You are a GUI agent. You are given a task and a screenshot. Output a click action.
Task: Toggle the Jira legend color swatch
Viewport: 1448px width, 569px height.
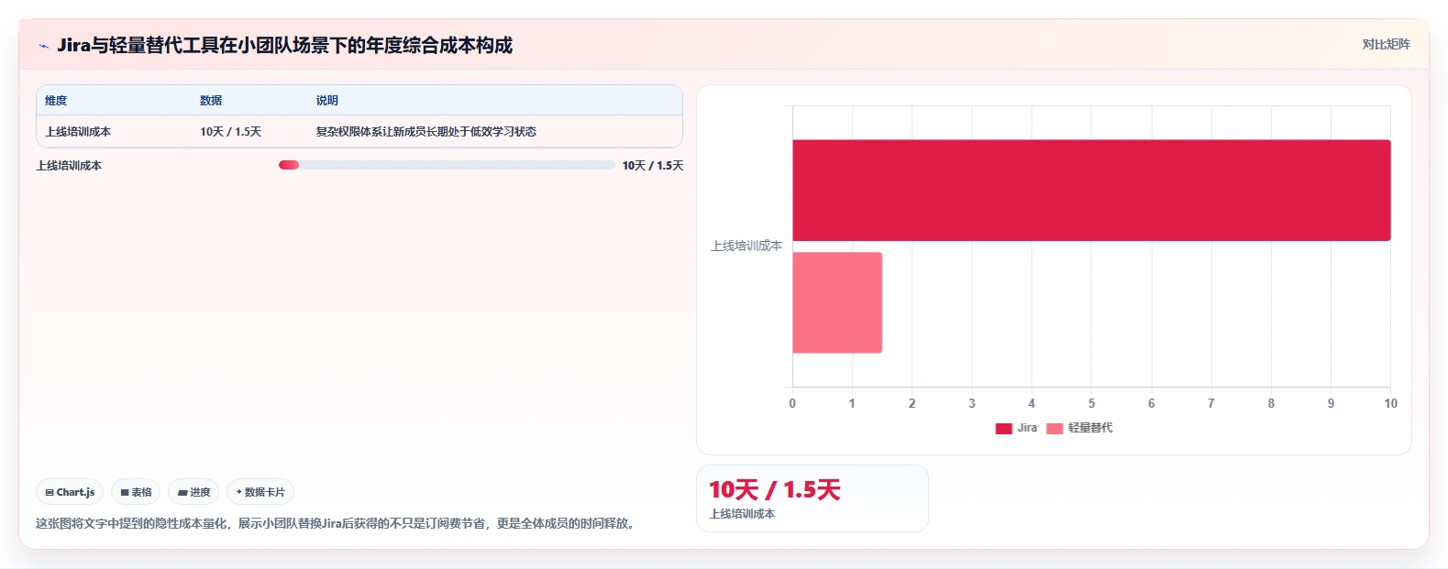(1003, 428)
